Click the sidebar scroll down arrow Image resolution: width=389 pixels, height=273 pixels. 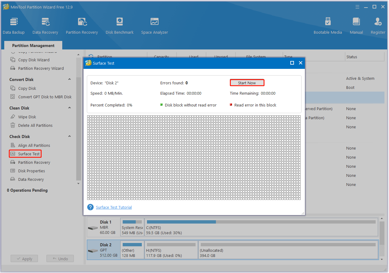click(78, 184)
